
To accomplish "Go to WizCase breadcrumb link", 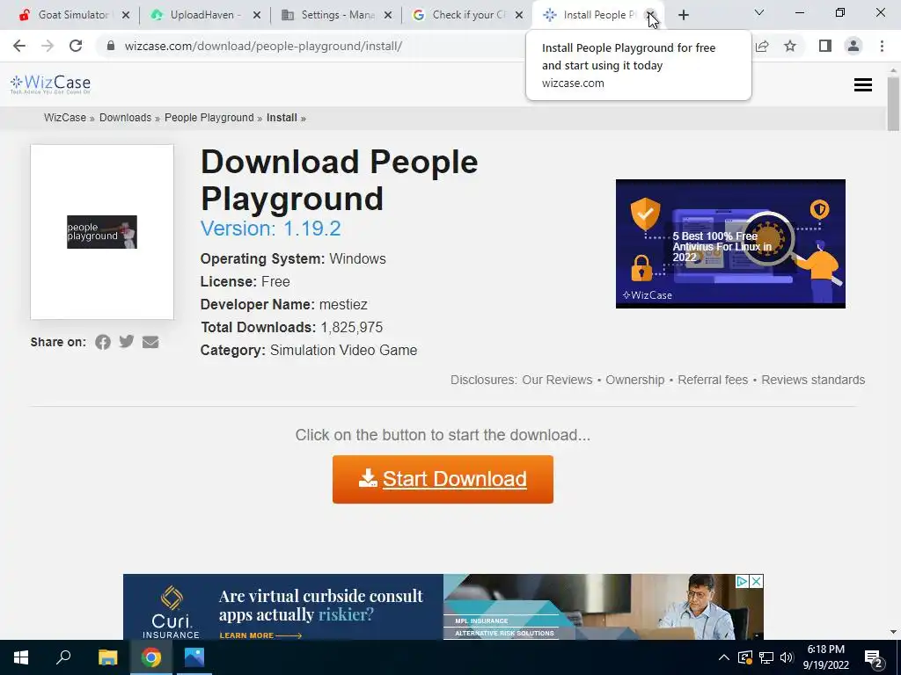I will coord(65,118).
